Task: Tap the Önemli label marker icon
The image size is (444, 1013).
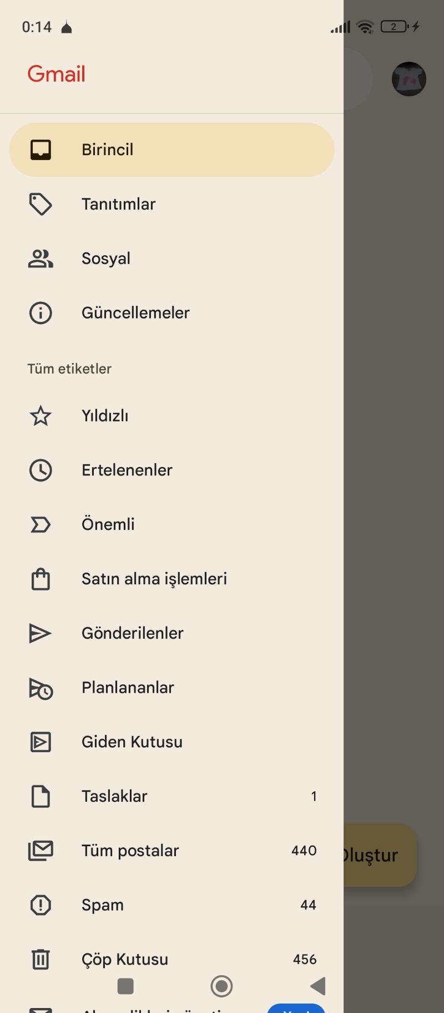Action: click(x=41, y=524)
